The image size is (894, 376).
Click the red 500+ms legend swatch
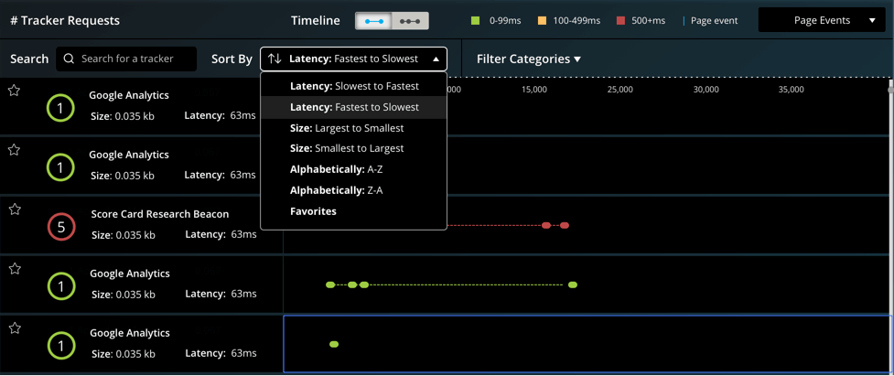pos(619,20)
